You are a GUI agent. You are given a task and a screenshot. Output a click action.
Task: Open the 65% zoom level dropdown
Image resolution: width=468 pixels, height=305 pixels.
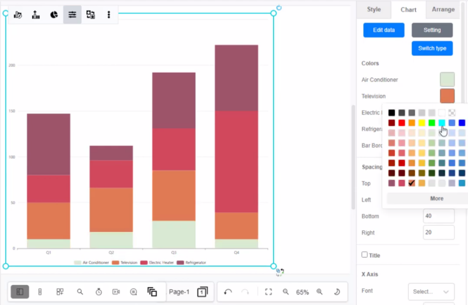pos(303,292)
